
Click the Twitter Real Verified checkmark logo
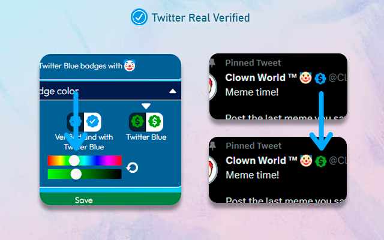[x=139, y=17]
